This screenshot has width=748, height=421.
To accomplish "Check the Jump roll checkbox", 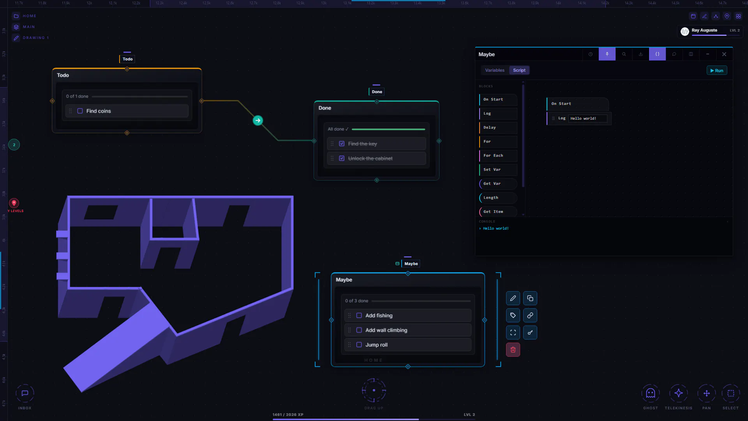I will pos(359,345).
